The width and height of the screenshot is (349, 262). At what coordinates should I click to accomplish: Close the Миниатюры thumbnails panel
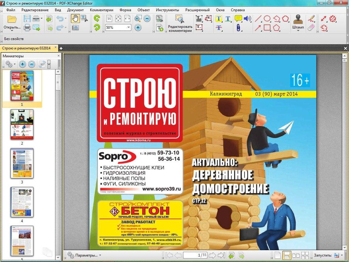click(x=58, y=56)
